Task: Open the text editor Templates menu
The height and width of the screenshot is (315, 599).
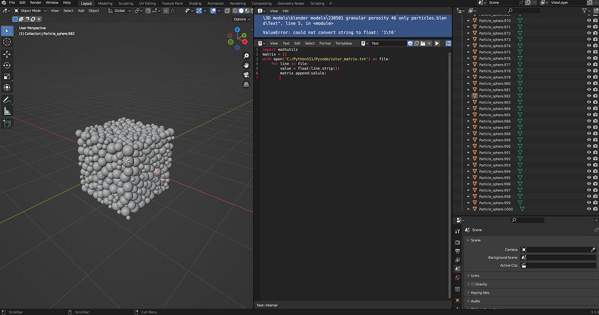Action: pos(343,43)
